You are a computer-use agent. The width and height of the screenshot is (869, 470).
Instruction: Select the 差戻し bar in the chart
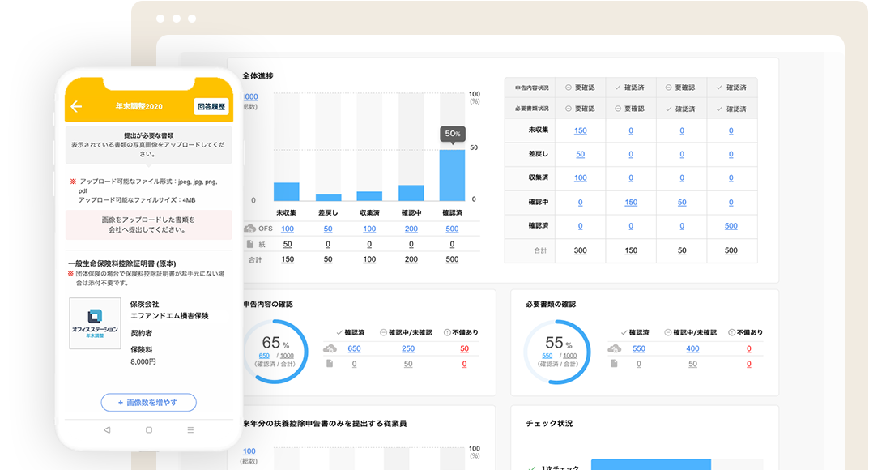coord(328,197)
